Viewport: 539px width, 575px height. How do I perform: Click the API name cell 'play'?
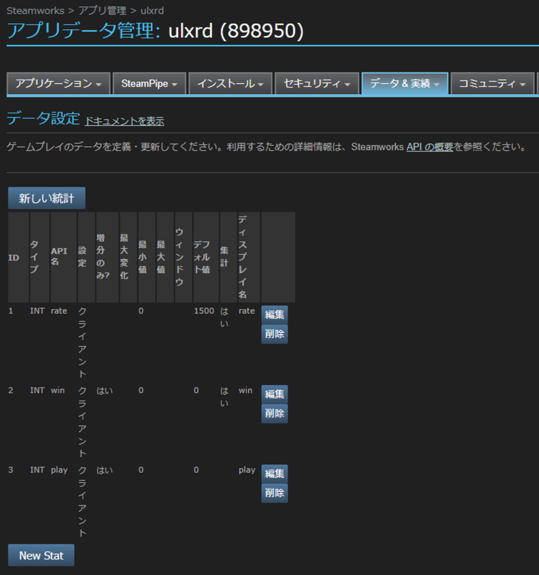click(x=59, y=470)
